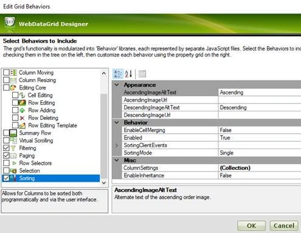The image size is (301, 233).
Task: Select the DescendingImageUrl property name
Action: pyautogui.click(x=147, y=115)
